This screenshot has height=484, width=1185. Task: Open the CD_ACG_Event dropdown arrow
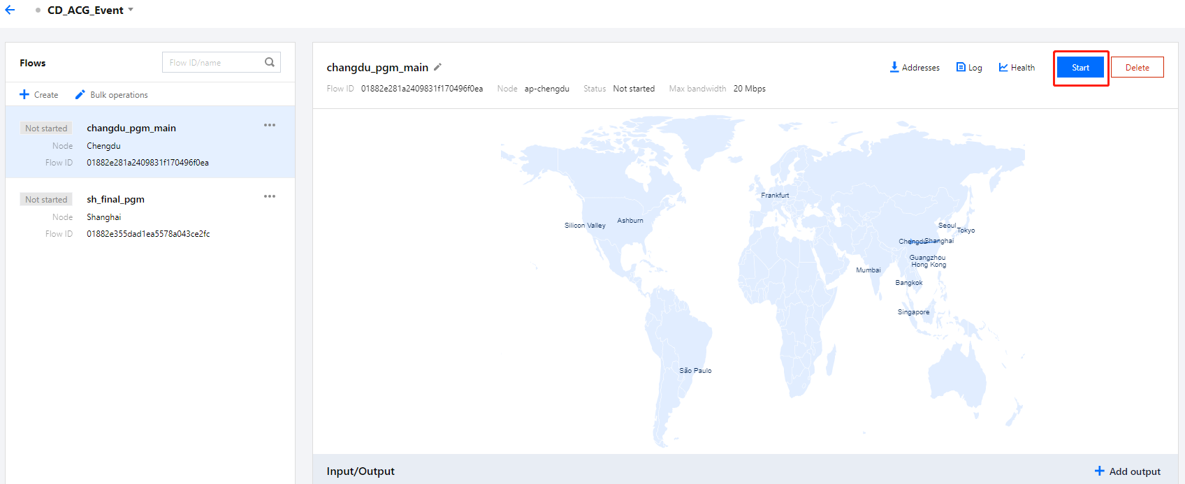click(131, 10)
